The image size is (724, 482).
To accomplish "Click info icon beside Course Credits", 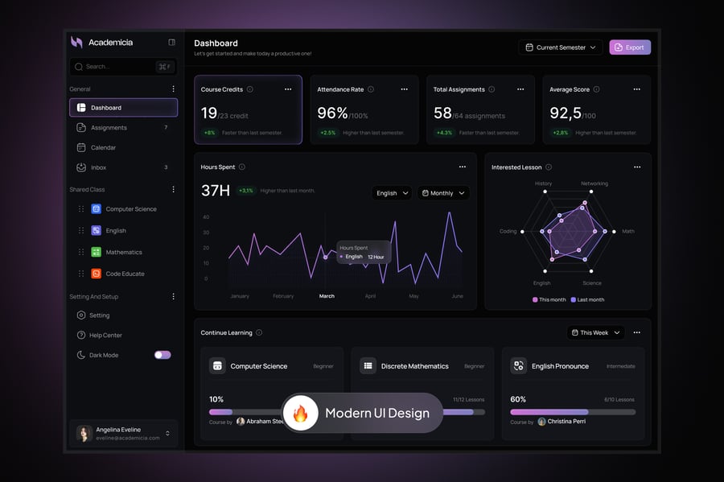I will point(250,89).
